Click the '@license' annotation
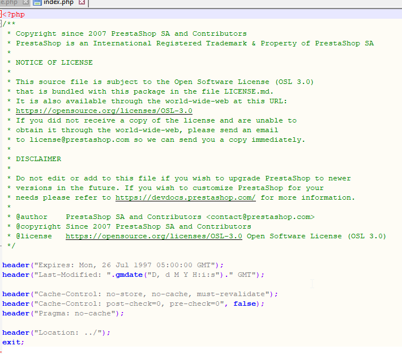Screen dimensions: 402x354 [33, 236]
